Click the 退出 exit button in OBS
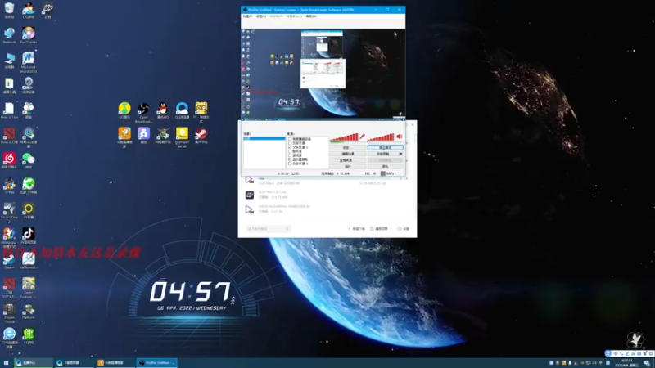 click(x=385, y=166)
